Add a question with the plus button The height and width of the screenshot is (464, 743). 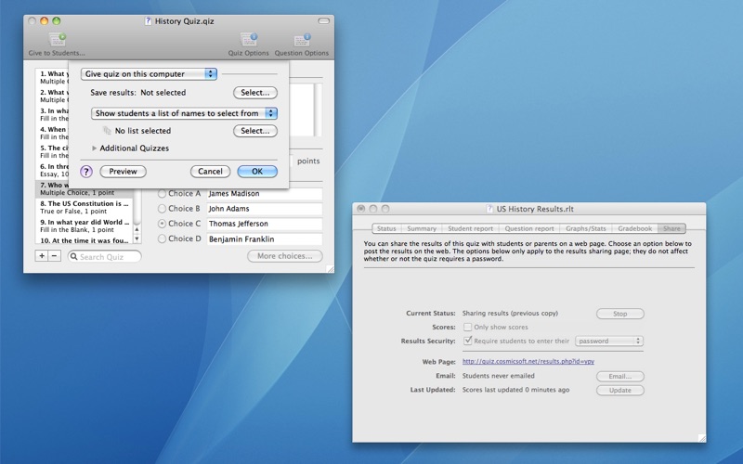pyautogui.click(x=41, y=256)
